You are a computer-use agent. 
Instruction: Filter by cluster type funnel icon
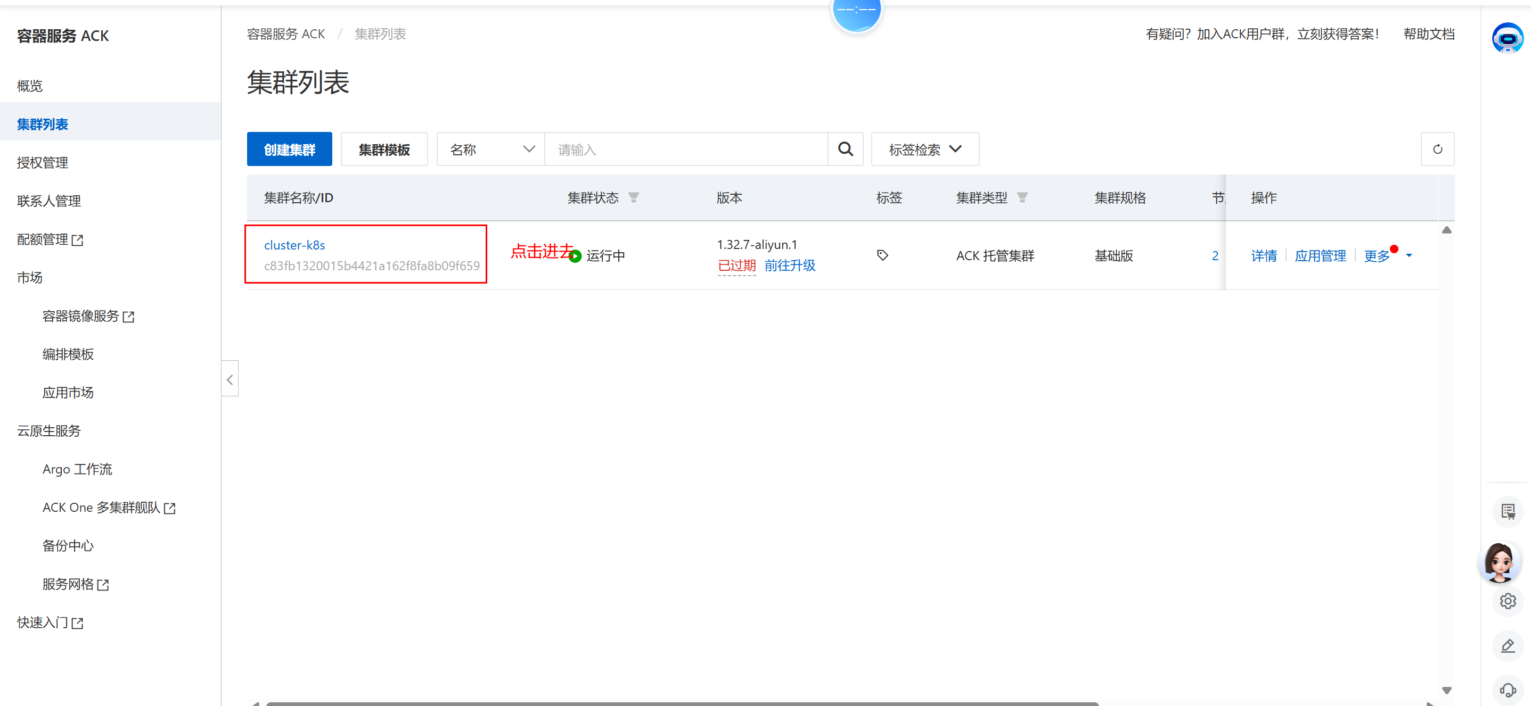(x=1022, y=198)
